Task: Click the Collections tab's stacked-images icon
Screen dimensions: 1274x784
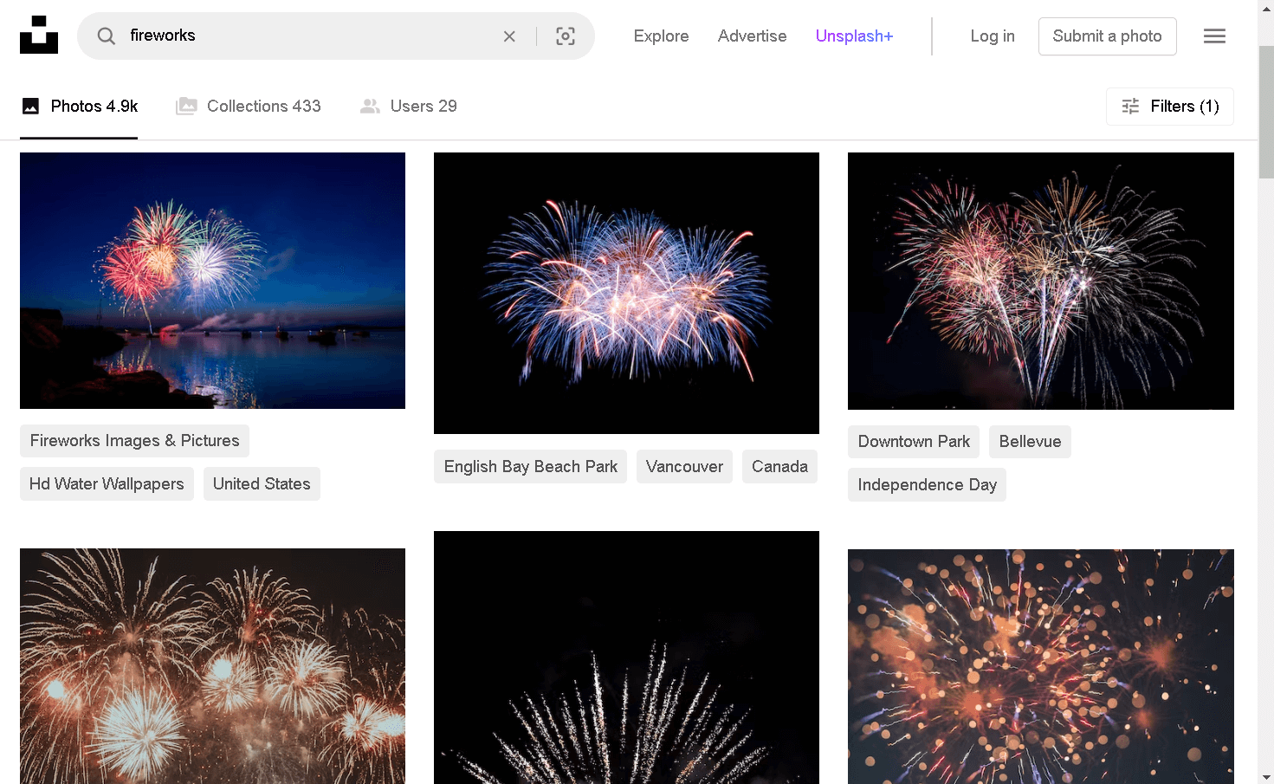Action: click(x=186, y=106)
